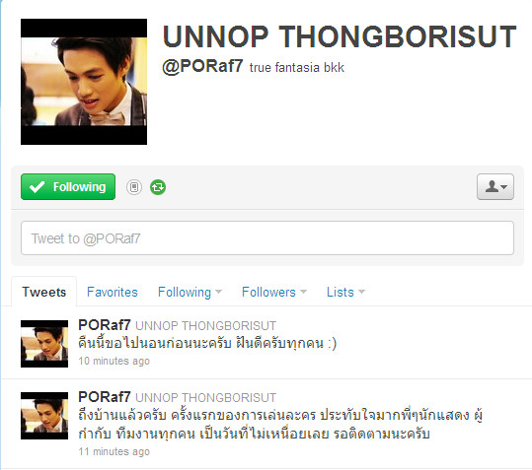Click the checkmark on the Following button

tap(37, 187)
